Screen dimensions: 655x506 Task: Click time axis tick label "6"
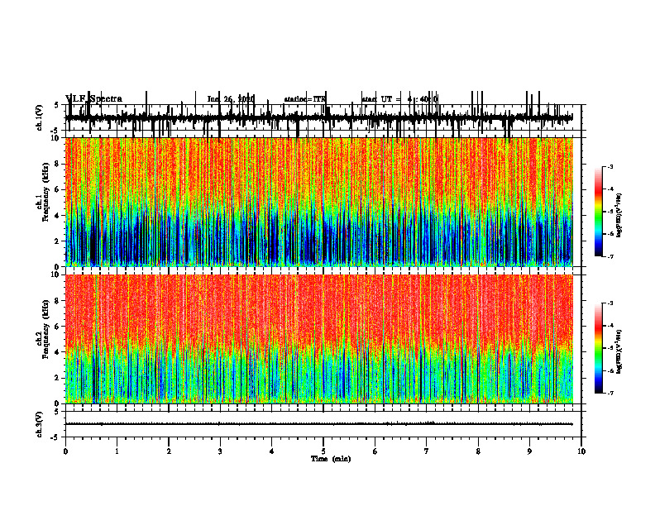pyautogui.click(x=375, y=451)
